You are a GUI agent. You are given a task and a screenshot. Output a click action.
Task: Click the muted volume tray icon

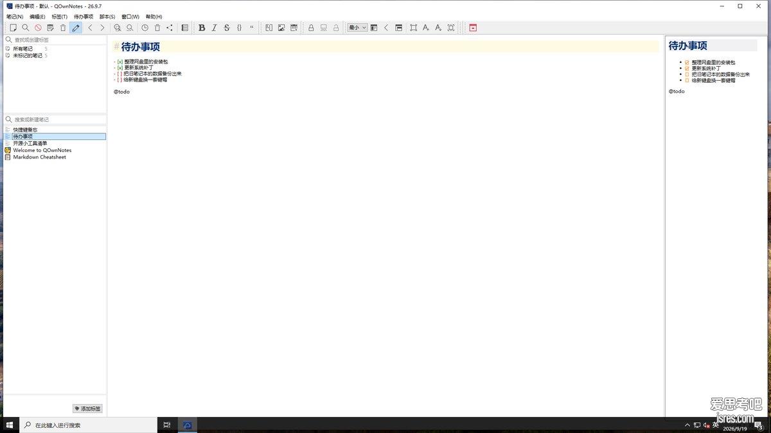coord(706,425)
